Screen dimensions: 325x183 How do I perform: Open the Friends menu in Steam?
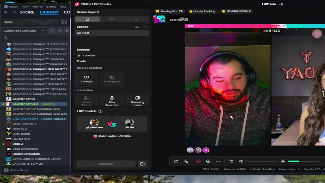coord(37,7)
